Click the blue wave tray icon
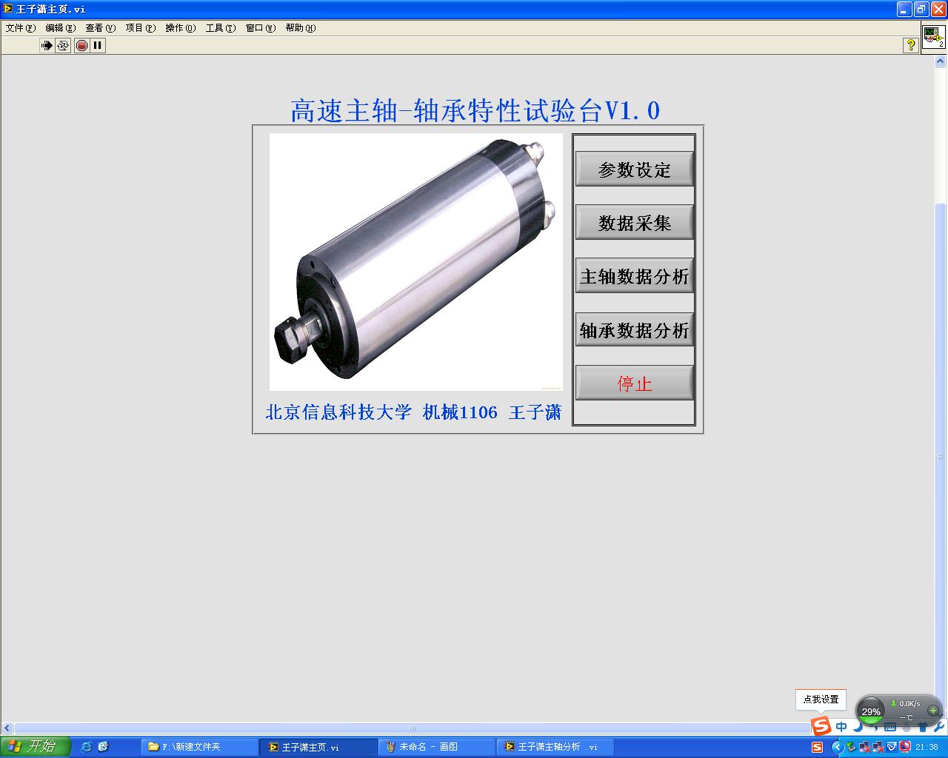 coord(892,748)
